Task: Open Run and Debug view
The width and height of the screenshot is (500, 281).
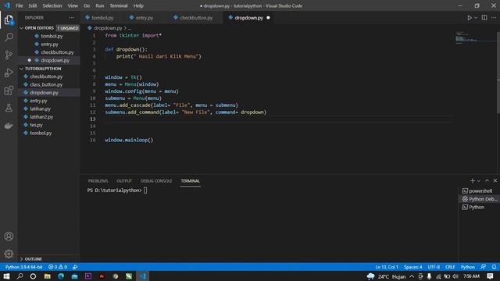Action: click(x=9, y=73)
